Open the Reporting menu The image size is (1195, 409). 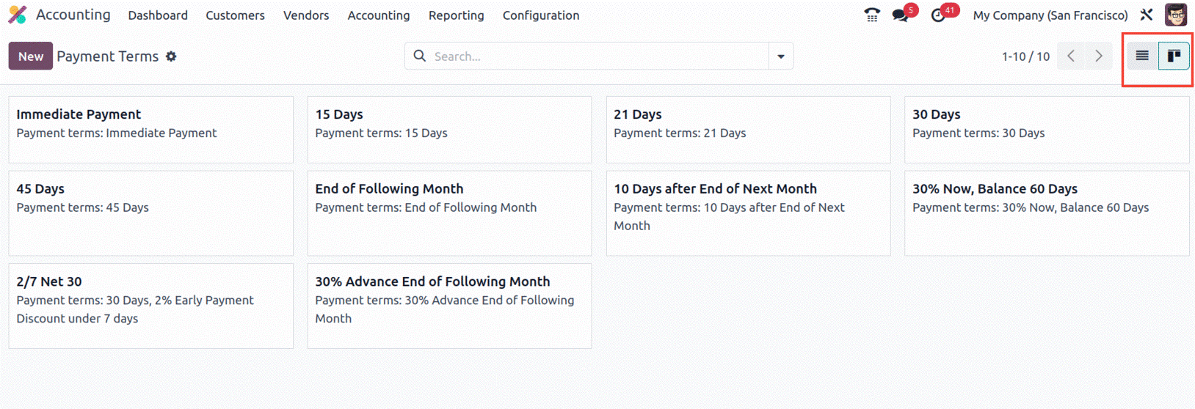456,15
